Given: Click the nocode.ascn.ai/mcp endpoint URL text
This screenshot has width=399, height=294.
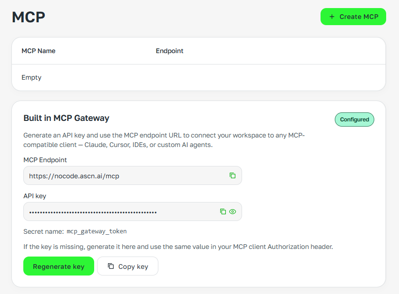Looking at the screenshot, I should [74, 176].
